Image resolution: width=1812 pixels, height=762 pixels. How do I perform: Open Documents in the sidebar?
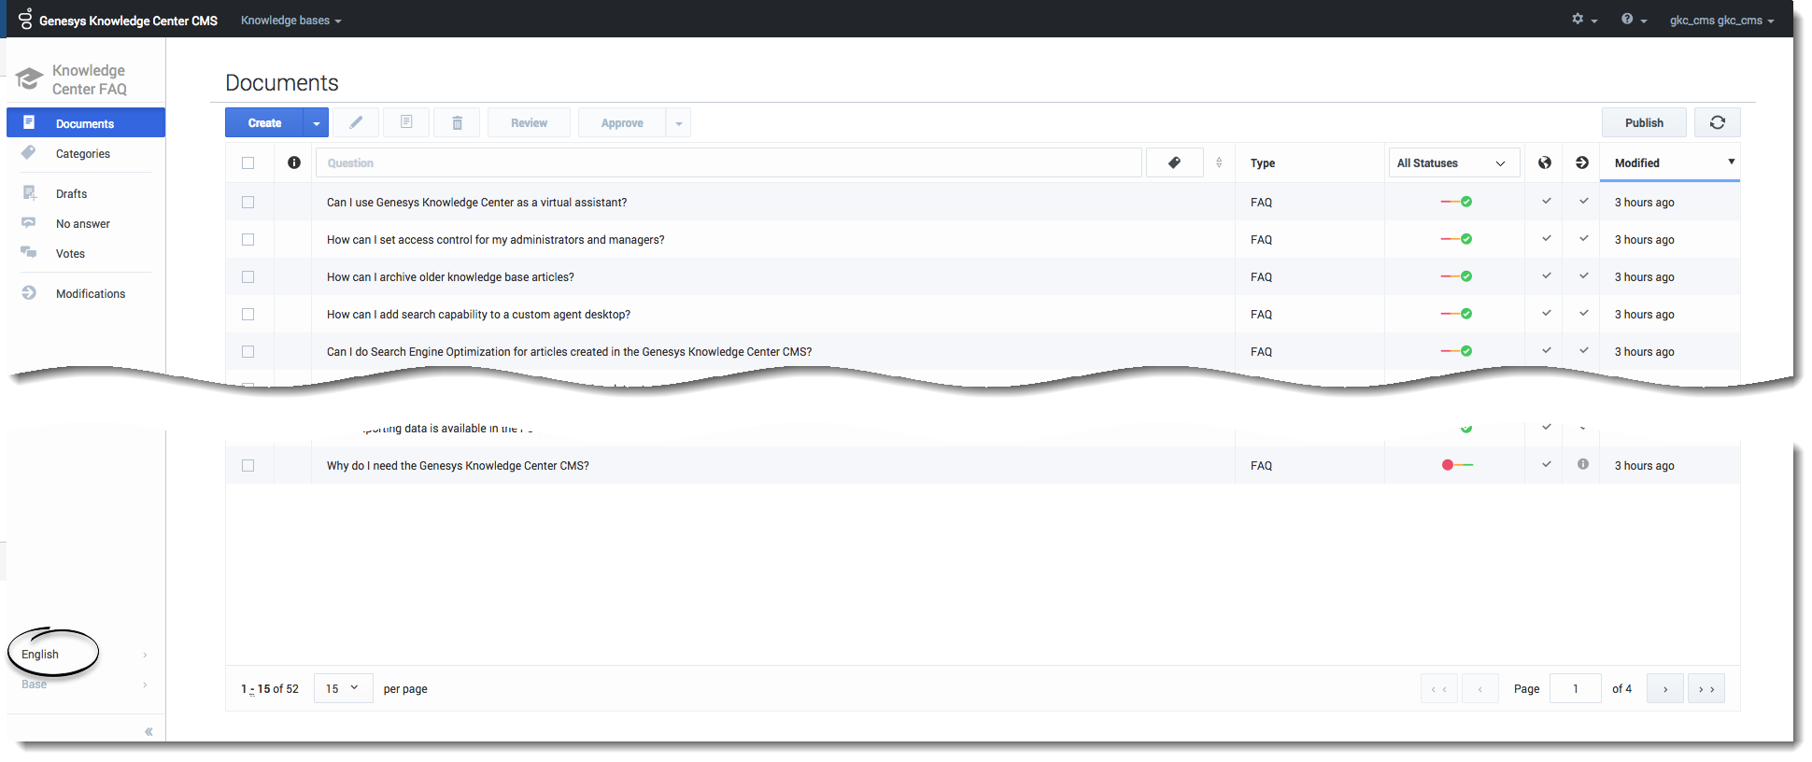point(86,123)
